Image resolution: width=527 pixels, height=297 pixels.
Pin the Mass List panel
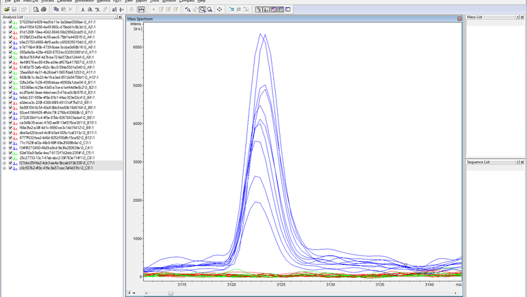coord(517,17)
